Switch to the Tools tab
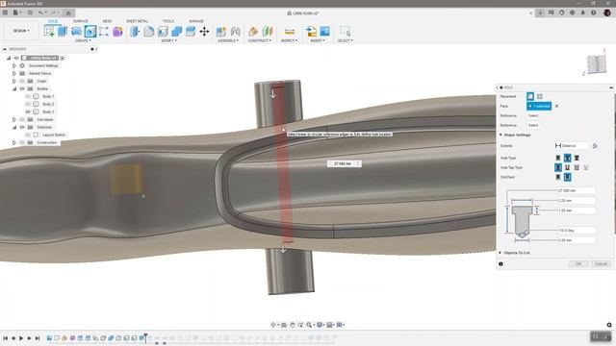The height and width of the screenshot is (346, 616). click(168, 21)
